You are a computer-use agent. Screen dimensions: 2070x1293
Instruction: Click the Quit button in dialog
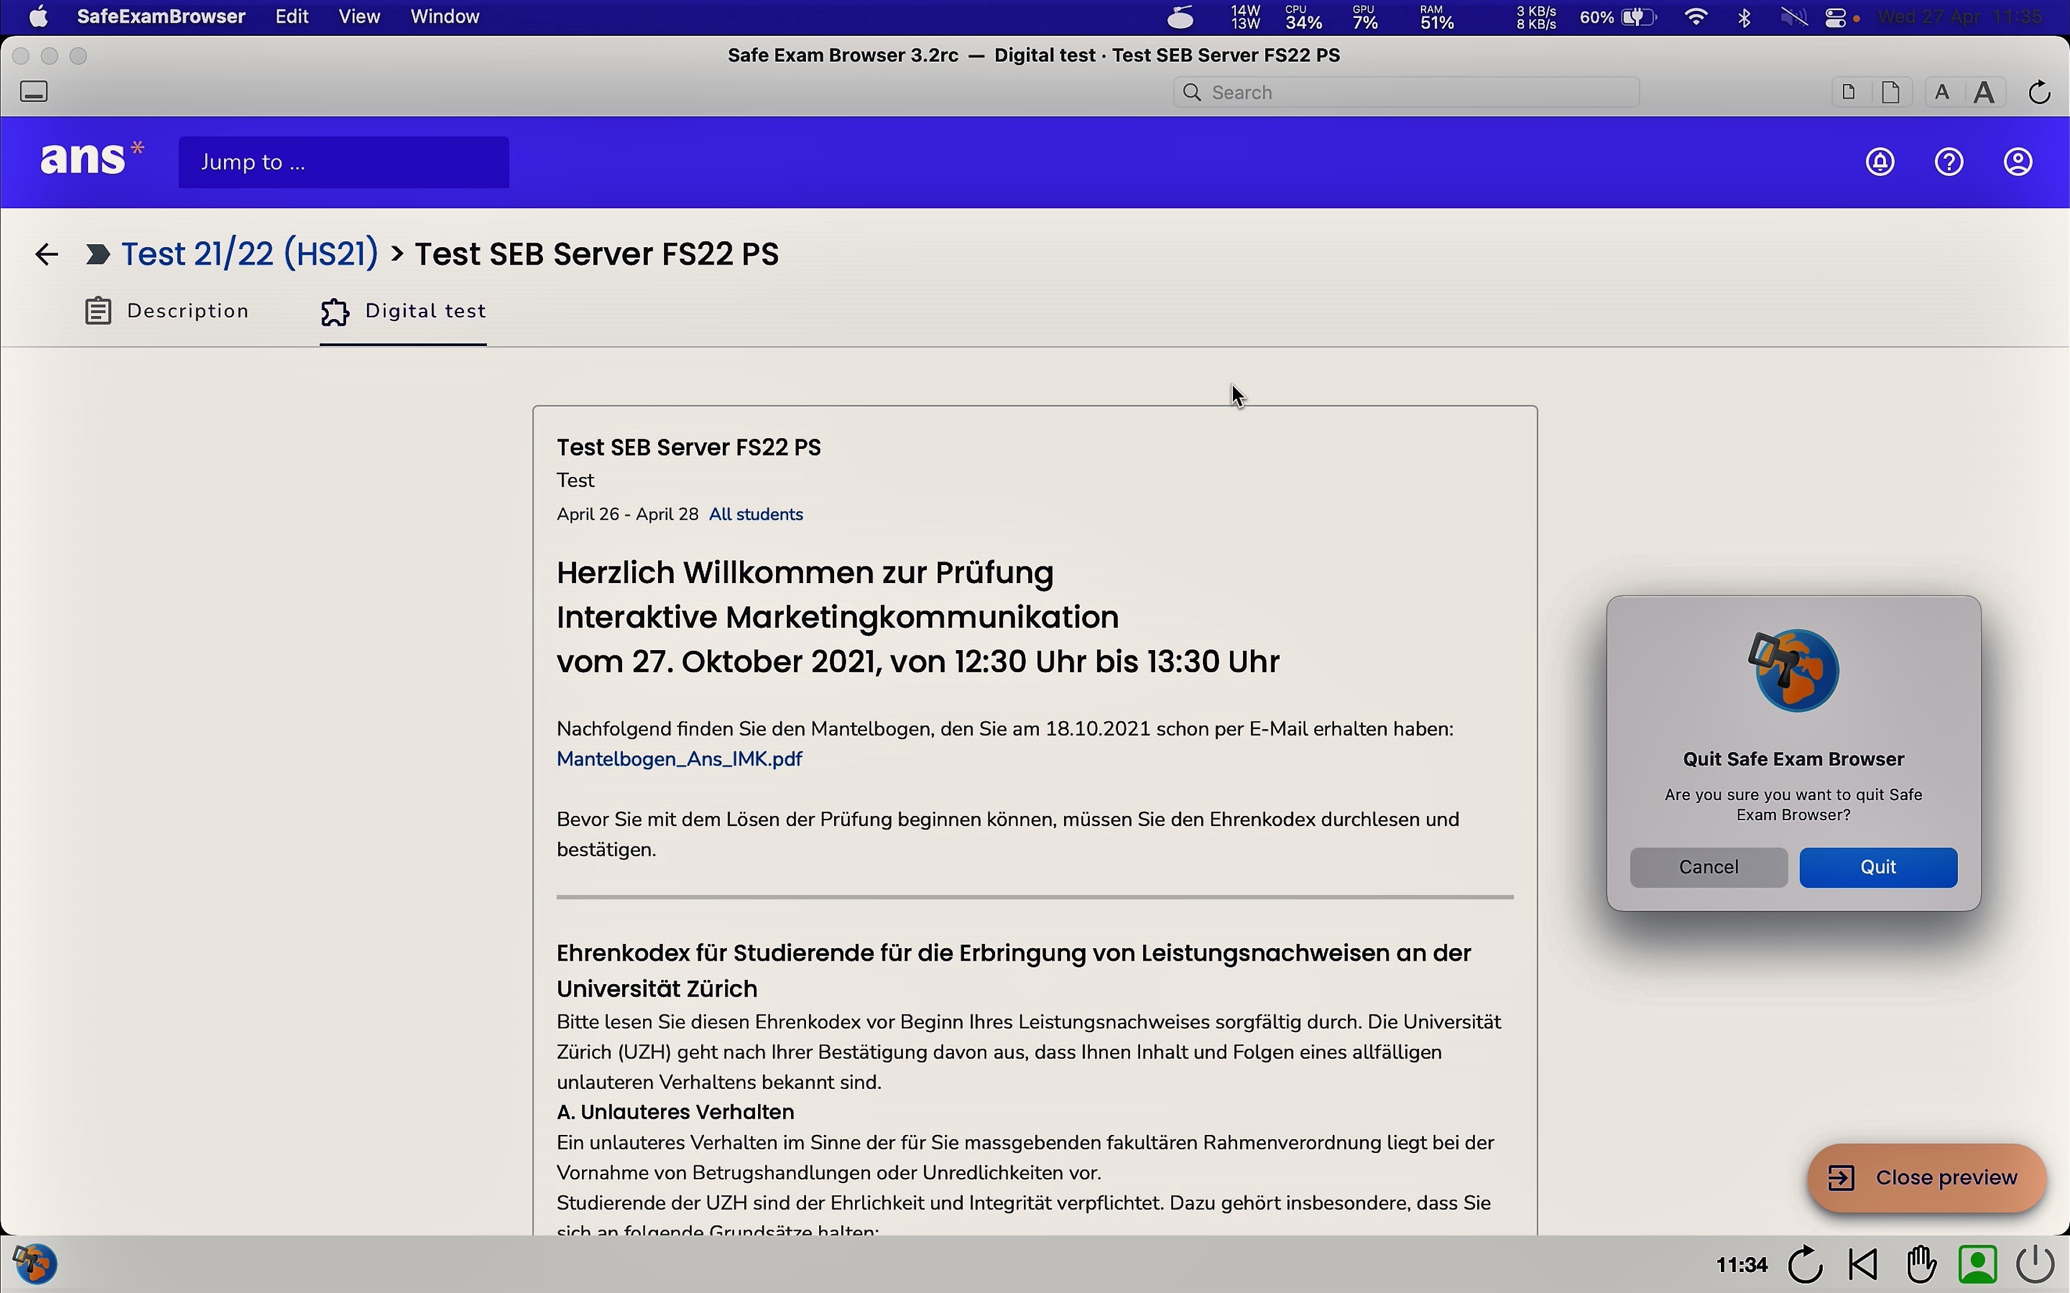(x=1878, y=867)
